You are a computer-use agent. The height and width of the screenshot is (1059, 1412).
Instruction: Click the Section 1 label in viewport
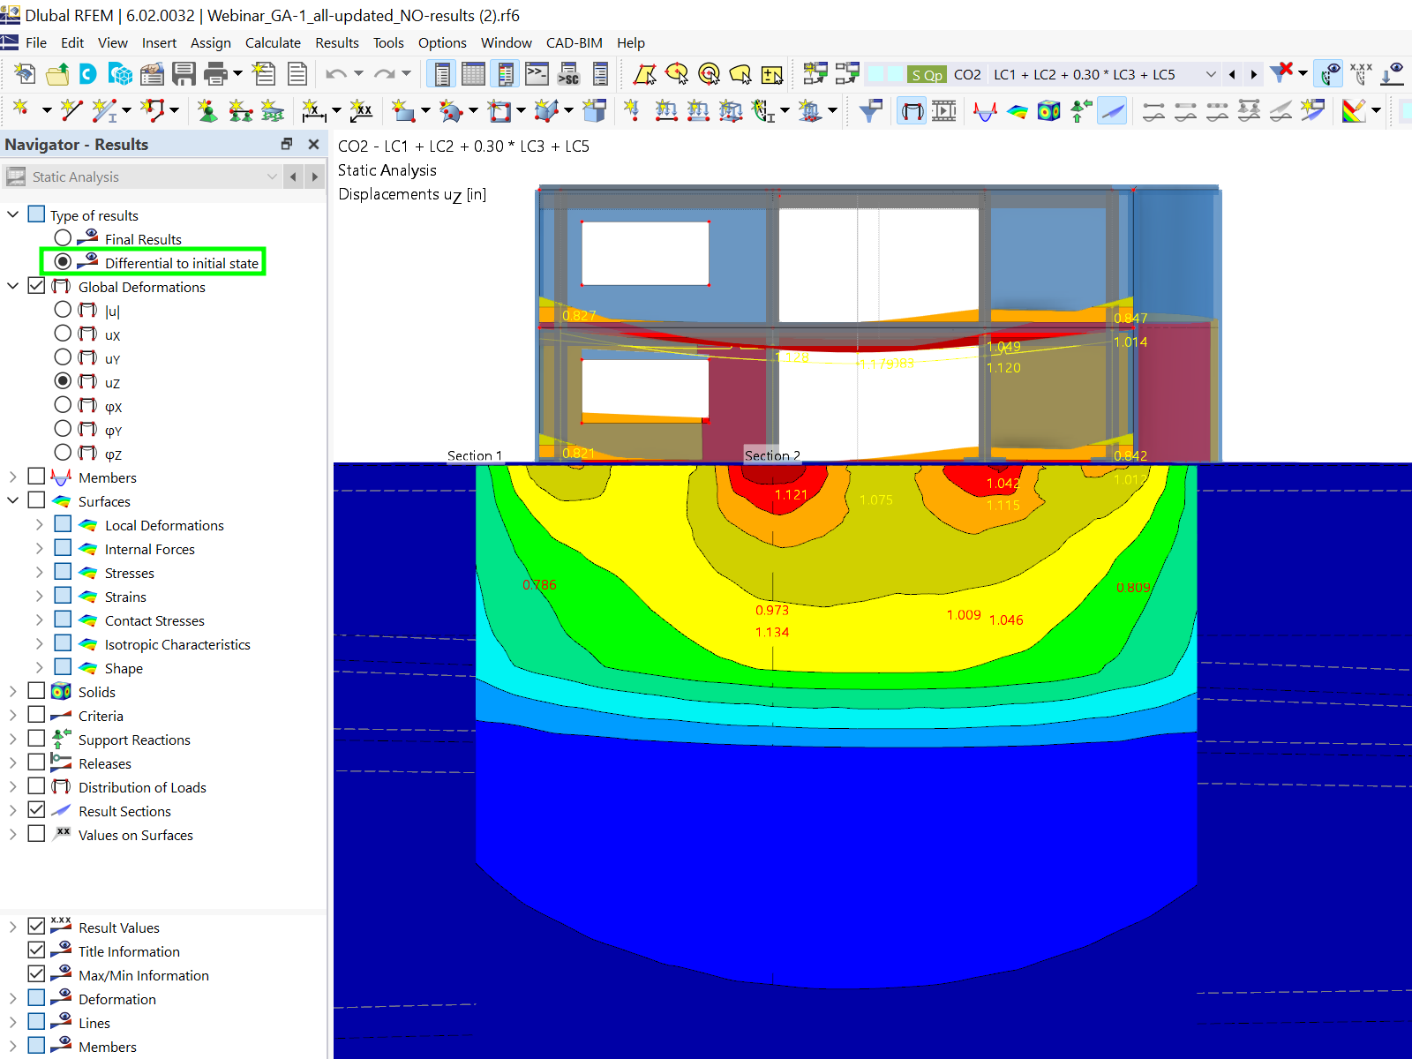coord(474,455)
